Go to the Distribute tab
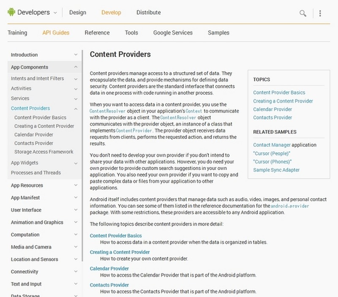Screen dimensions: 338x297 coord(148,13)
